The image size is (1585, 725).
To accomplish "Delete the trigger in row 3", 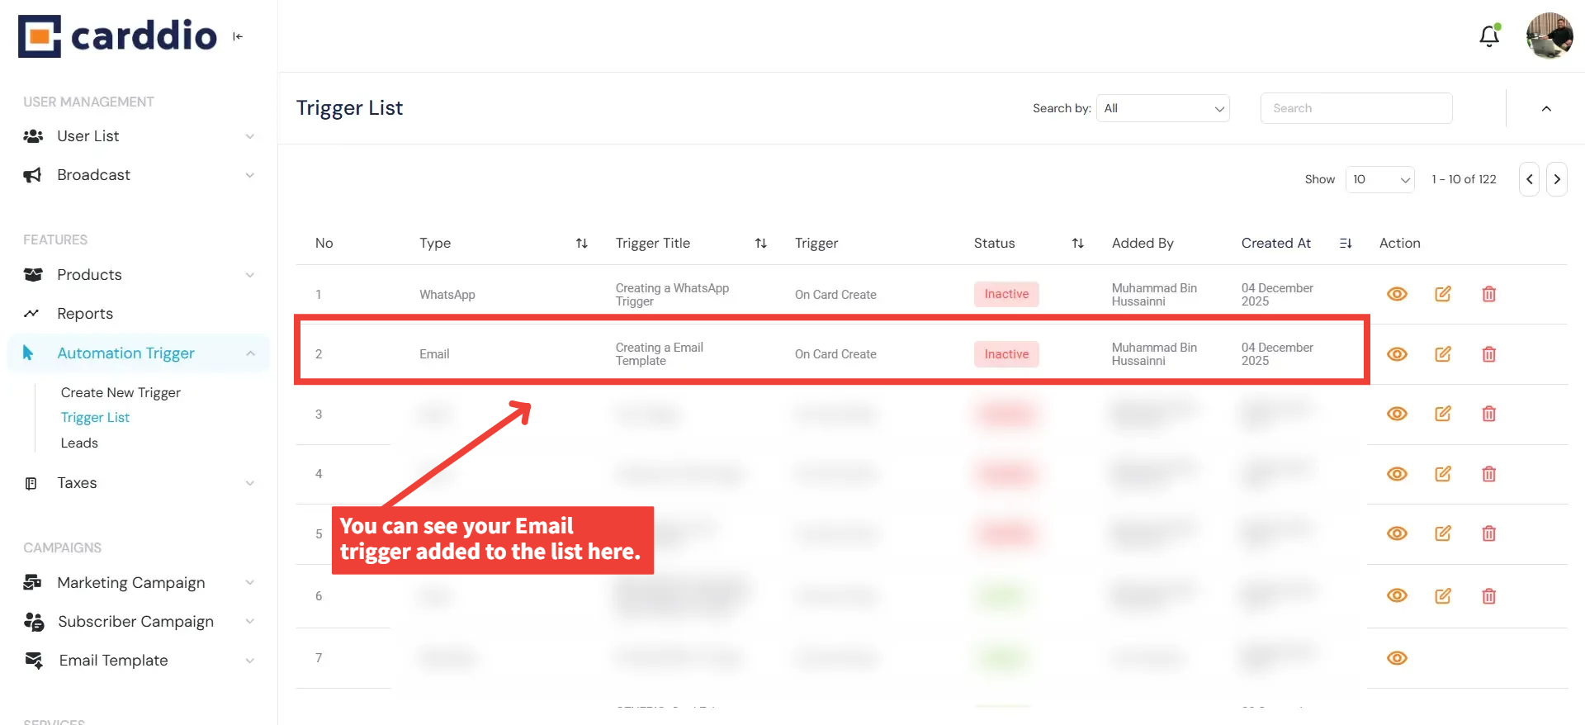I will pyautogui.click(x=1489, y=414).
